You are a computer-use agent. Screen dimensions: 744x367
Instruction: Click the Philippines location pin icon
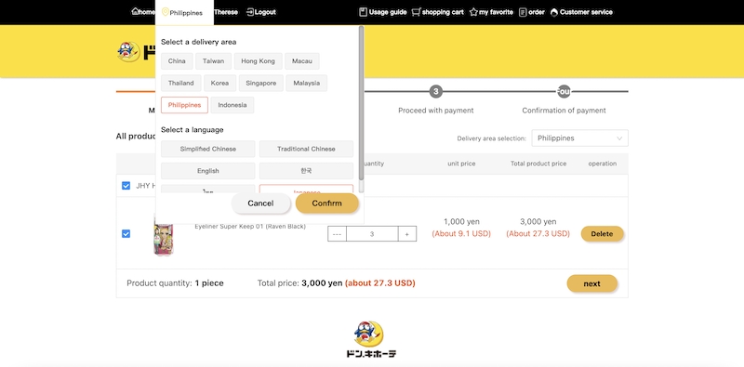point(166,12)
